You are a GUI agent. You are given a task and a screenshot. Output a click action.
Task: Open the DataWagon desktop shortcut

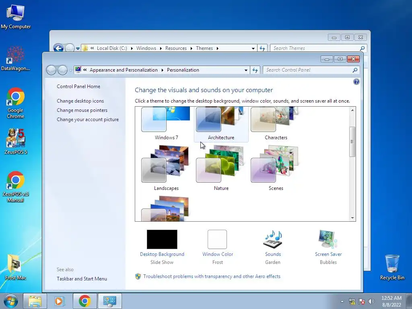tap(16, 58)
